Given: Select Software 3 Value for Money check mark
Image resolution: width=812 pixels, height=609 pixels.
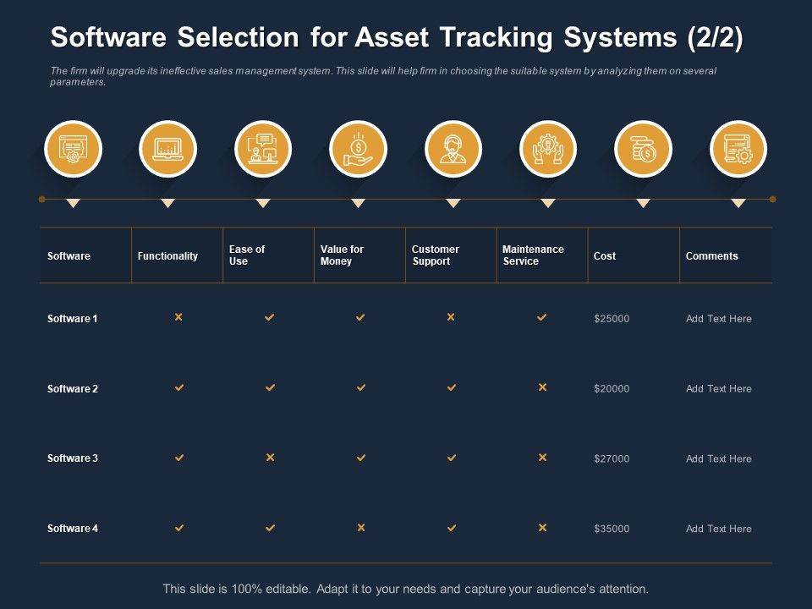Looking at the screenshot, I should pos(361,458).
